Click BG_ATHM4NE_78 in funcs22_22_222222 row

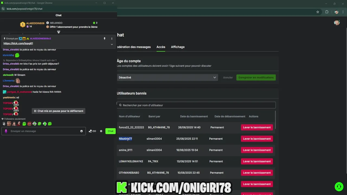[x=159, y=127]
